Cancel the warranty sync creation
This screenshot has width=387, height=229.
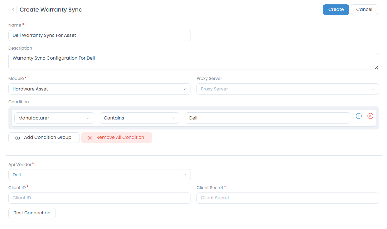click(364, 10)
